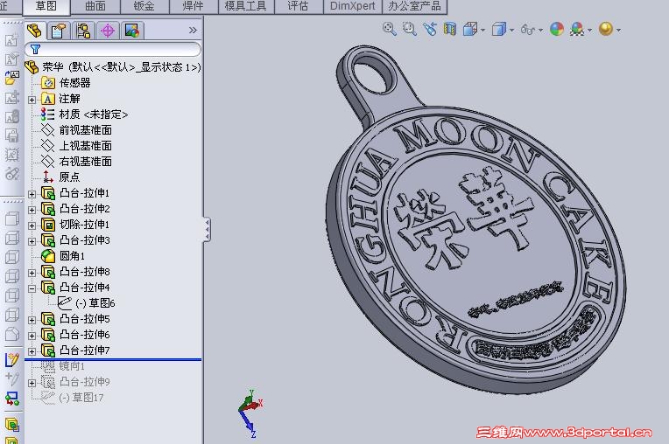Click the panel collapse handle on tree edge
Viewport: 669px width, 444px height.
click(x=207, y=230)
